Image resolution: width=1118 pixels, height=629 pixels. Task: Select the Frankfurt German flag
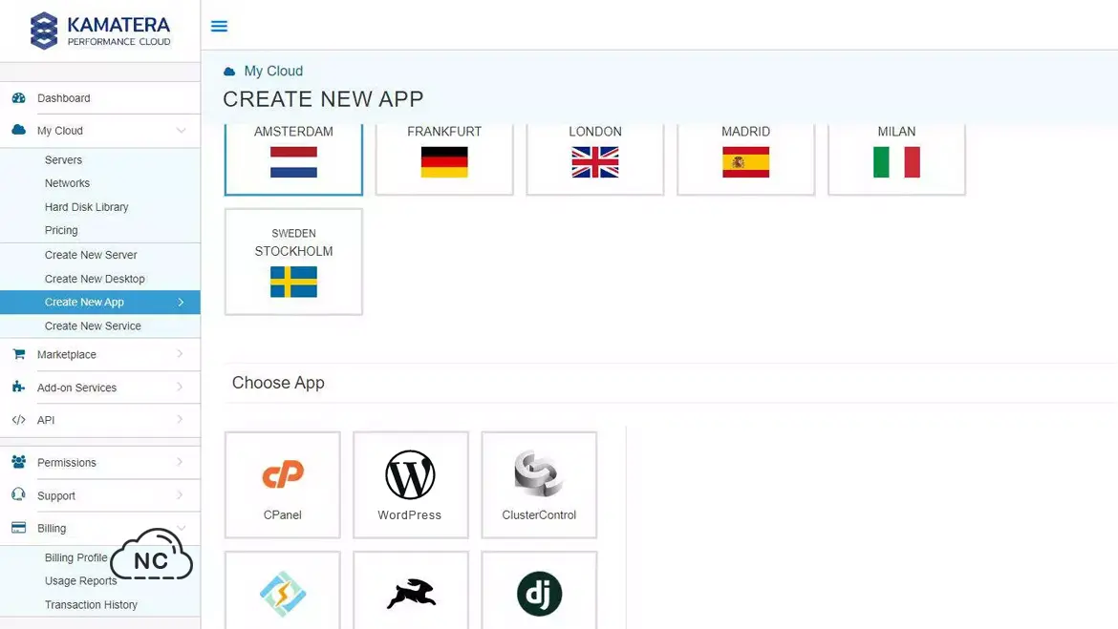(x=444, y=162)
